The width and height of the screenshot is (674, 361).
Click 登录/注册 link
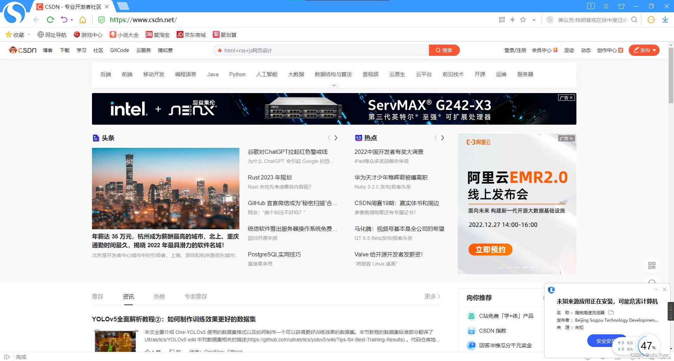(x=515, y=50)
